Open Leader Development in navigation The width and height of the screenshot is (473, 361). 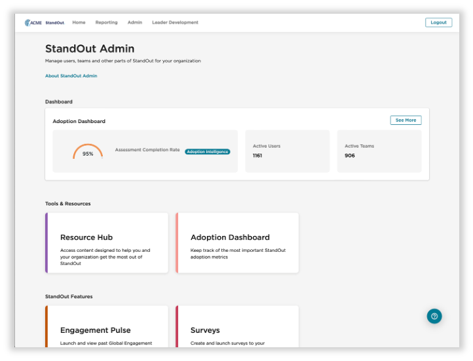(x=175, y=22)
